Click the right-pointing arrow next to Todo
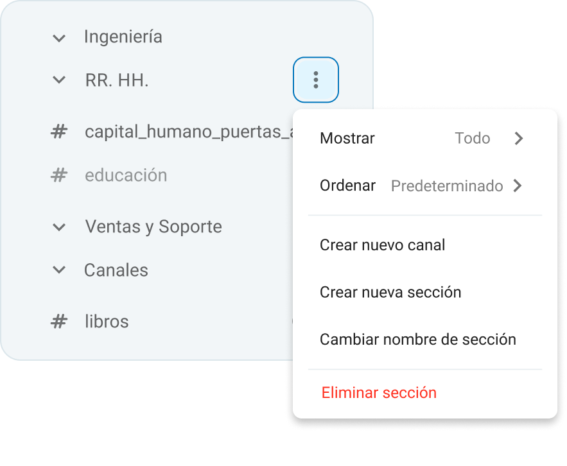This screenshot has height=466, width=567. 519,138
